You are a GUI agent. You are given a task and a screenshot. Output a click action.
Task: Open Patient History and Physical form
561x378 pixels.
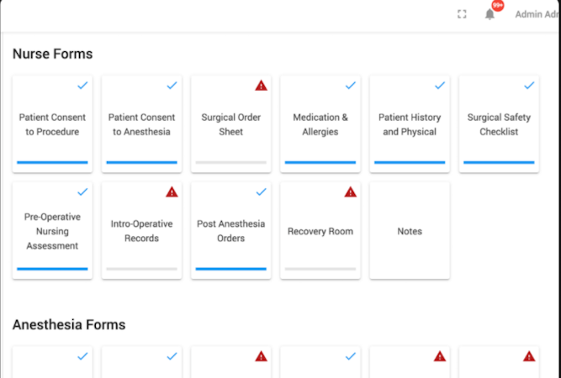click(409, 124)
